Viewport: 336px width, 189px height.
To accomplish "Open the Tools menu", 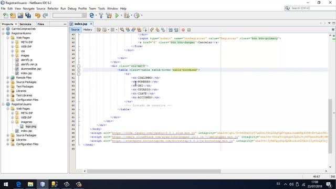I will point(101,8).
